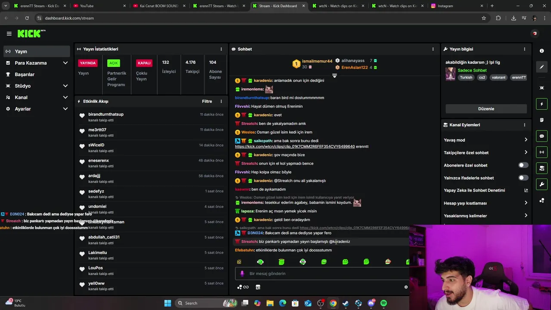Open the Yayın section in the sidebar

click(x=37, y=51)
